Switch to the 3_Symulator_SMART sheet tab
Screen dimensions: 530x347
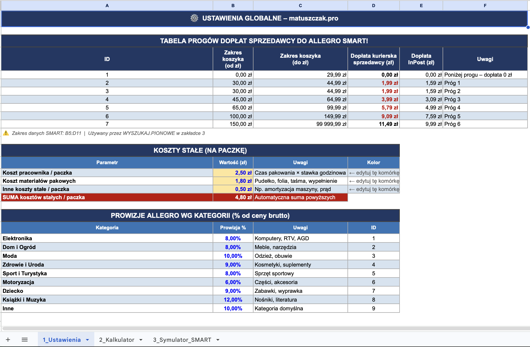pos(182,340)
